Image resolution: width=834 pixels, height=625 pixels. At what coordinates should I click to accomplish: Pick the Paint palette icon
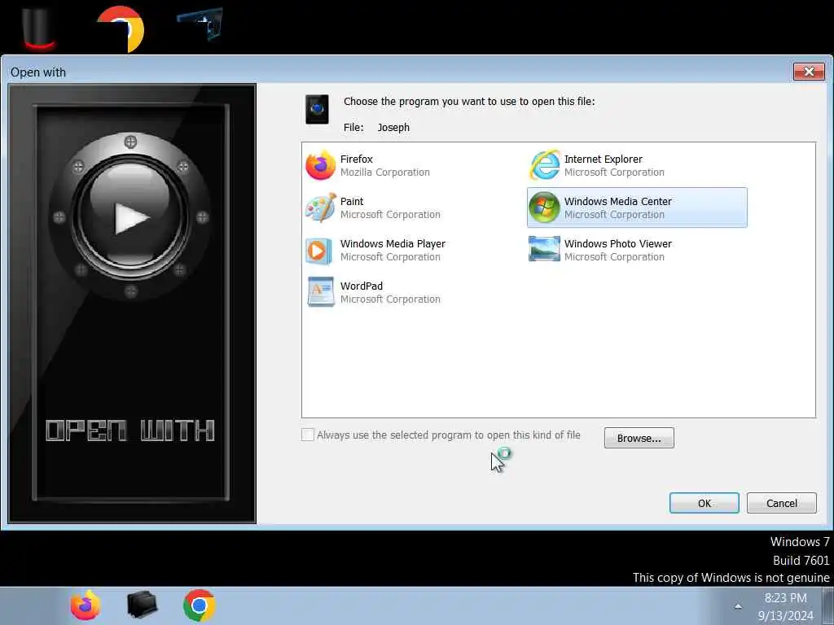(321, 208)
